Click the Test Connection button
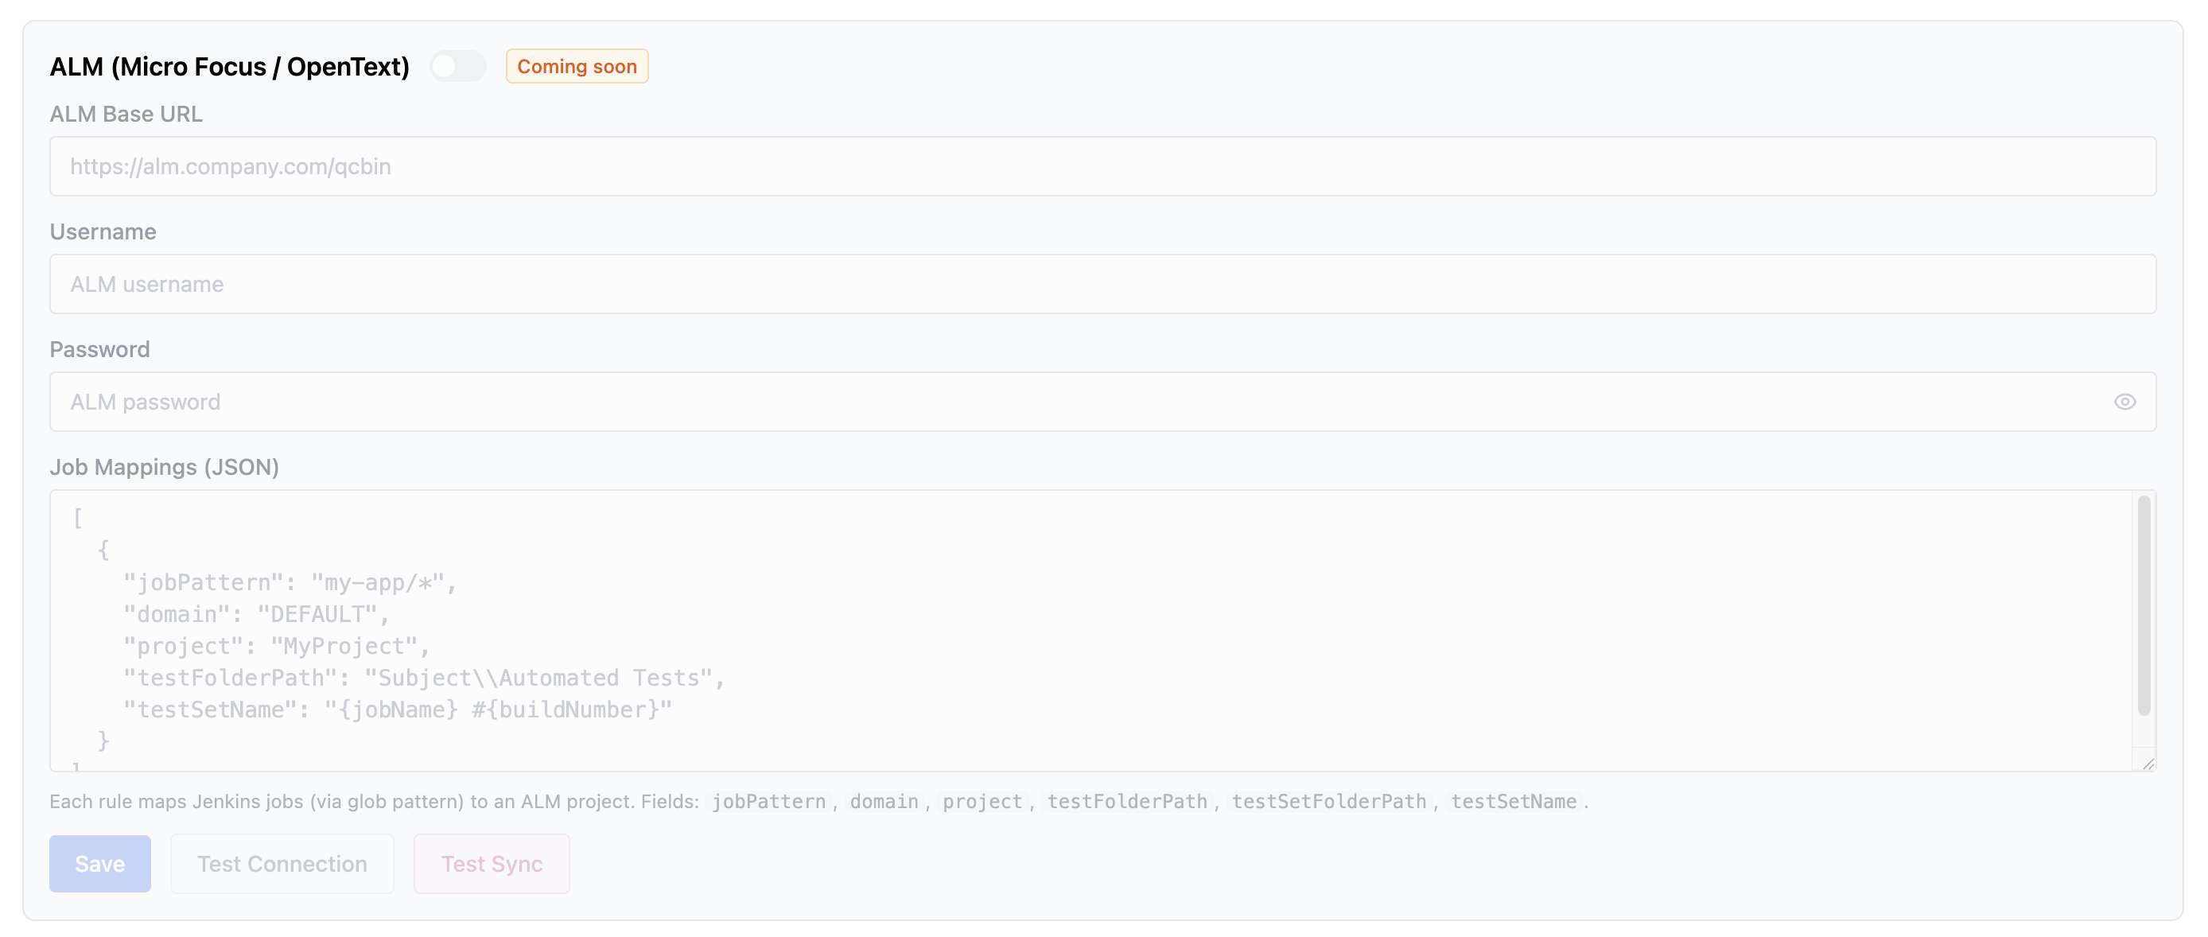The height and width of the screenshot is (937, 2208). [x=282, y=863]
